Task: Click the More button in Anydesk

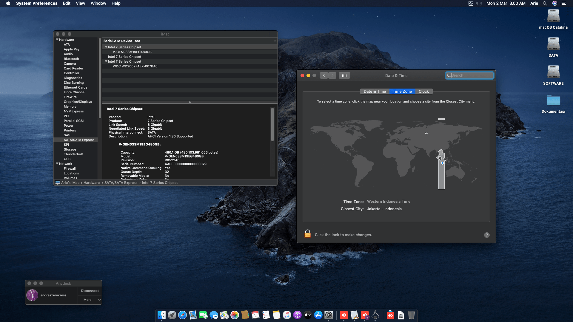Action: (87, 299)
